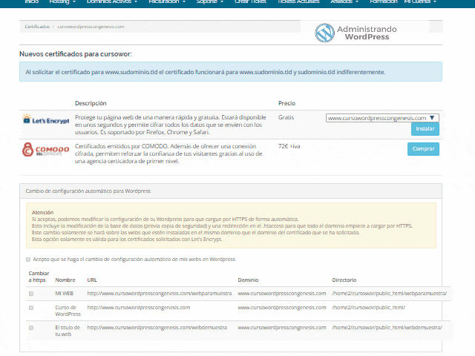Click the Dominio cell in MI WEB row
Viewport: 475px width, 356px height.
[282, 294]
